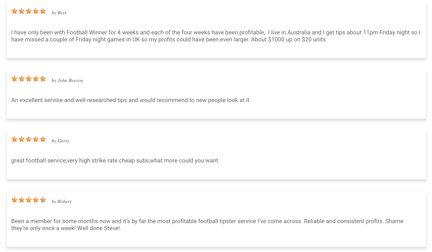Click the "by Gerry" author name

[60, 141]
